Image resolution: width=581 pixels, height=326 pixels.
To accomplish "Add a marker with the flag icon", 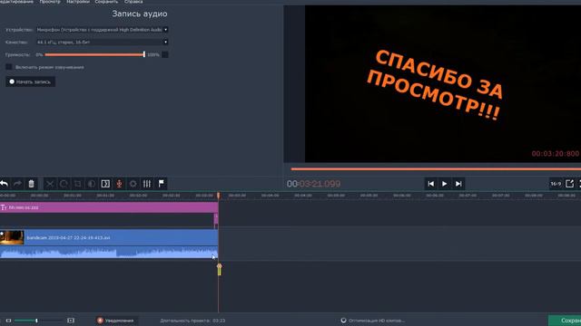I will click(162, 184).
